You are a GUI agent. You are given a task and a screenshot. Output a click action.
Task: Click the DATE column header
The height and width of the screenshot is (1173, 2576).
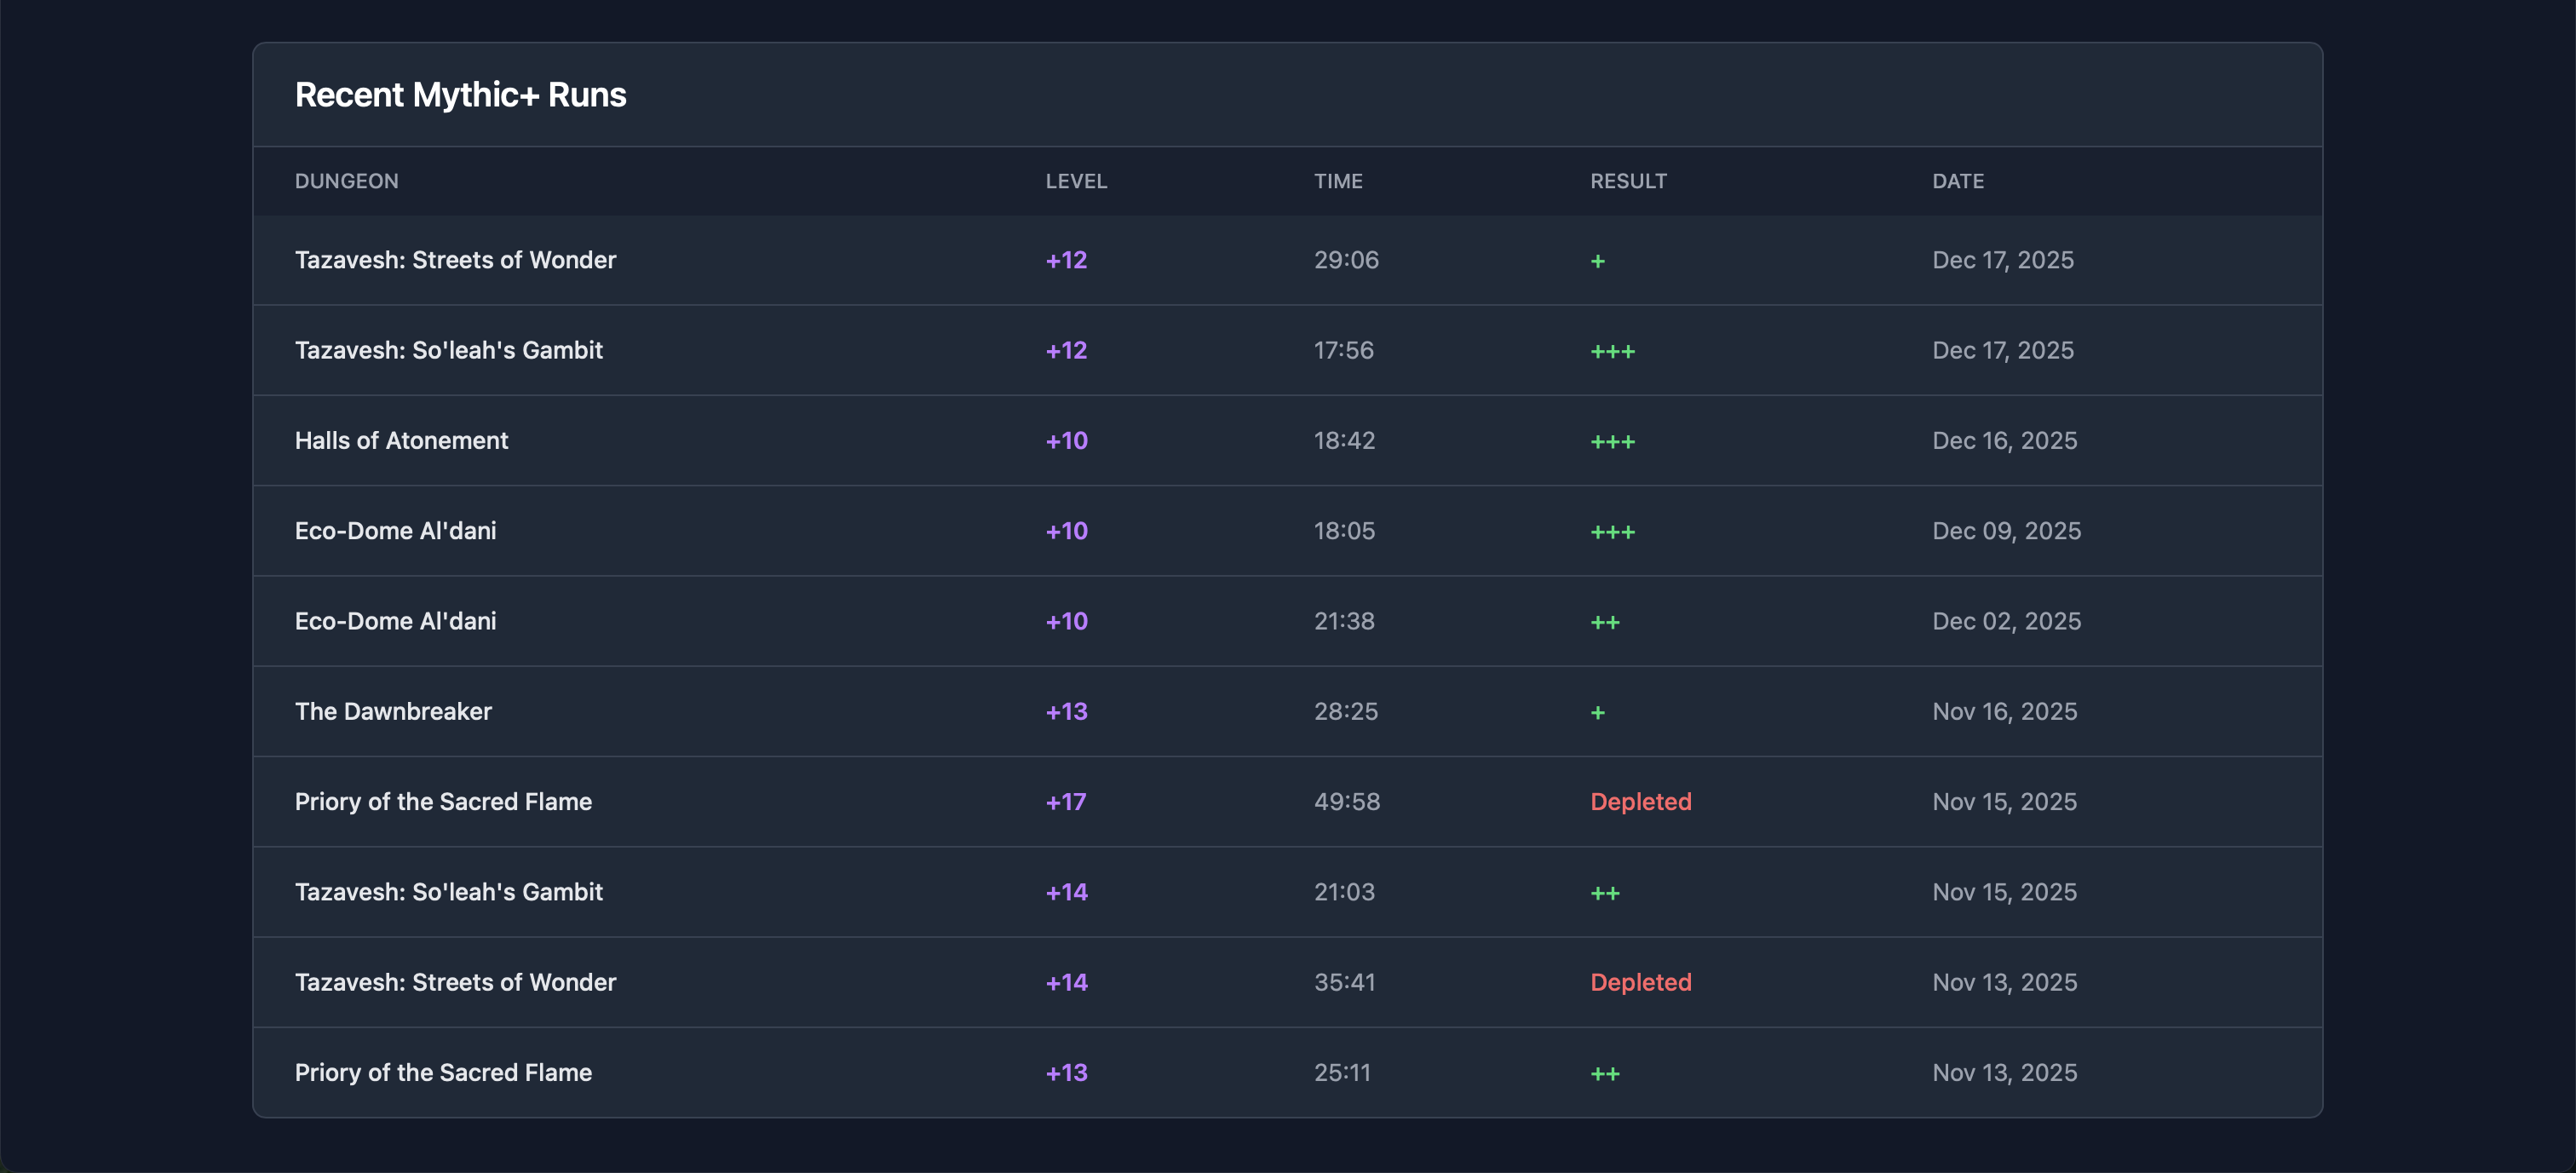point(1957,181)
